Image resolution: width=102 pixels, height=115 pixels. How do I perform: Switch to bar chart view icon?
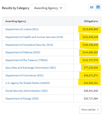coord(92,7)
